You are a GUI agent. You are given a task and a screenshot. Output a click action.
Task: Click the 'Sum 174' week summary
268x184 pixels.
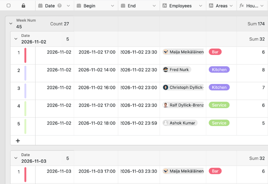pyautogui.click(x=256, y=24)
